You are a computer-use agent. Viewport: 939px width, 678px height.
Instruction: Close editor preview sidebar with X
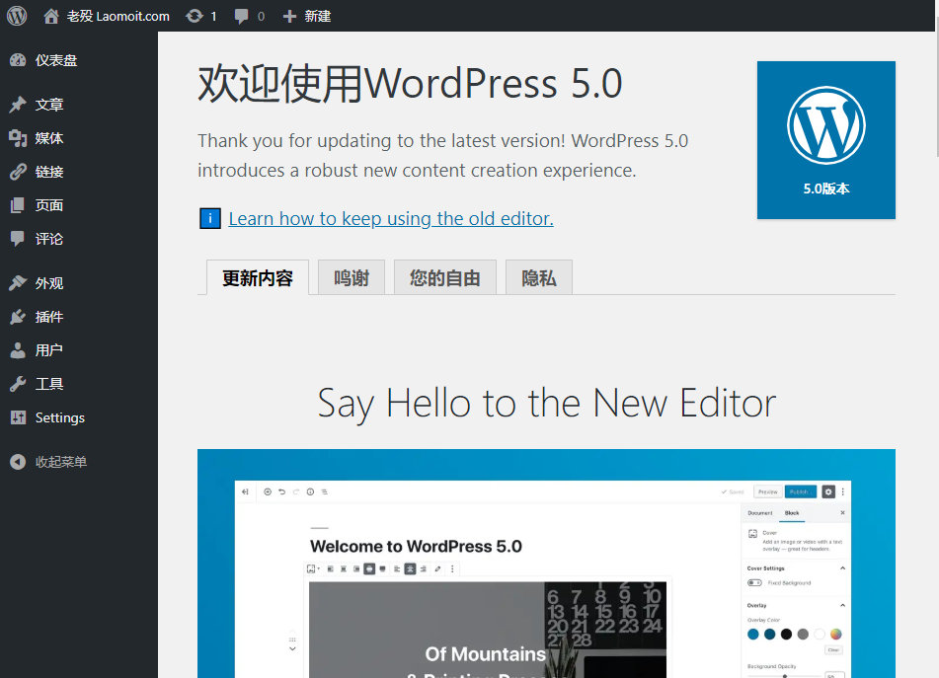tap(842, 513)
